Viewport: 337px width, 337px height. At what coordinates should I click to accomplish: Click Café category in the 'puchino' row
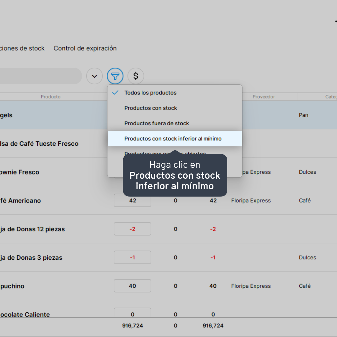(x=305, y=286)
